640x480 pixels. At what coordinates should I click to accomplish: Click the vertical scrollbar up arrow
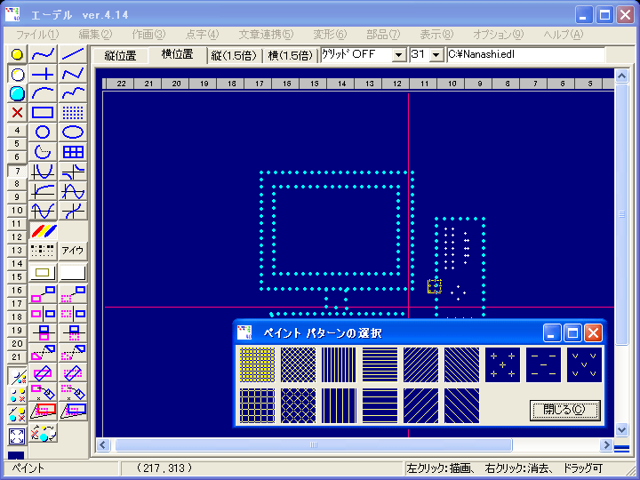621,76
